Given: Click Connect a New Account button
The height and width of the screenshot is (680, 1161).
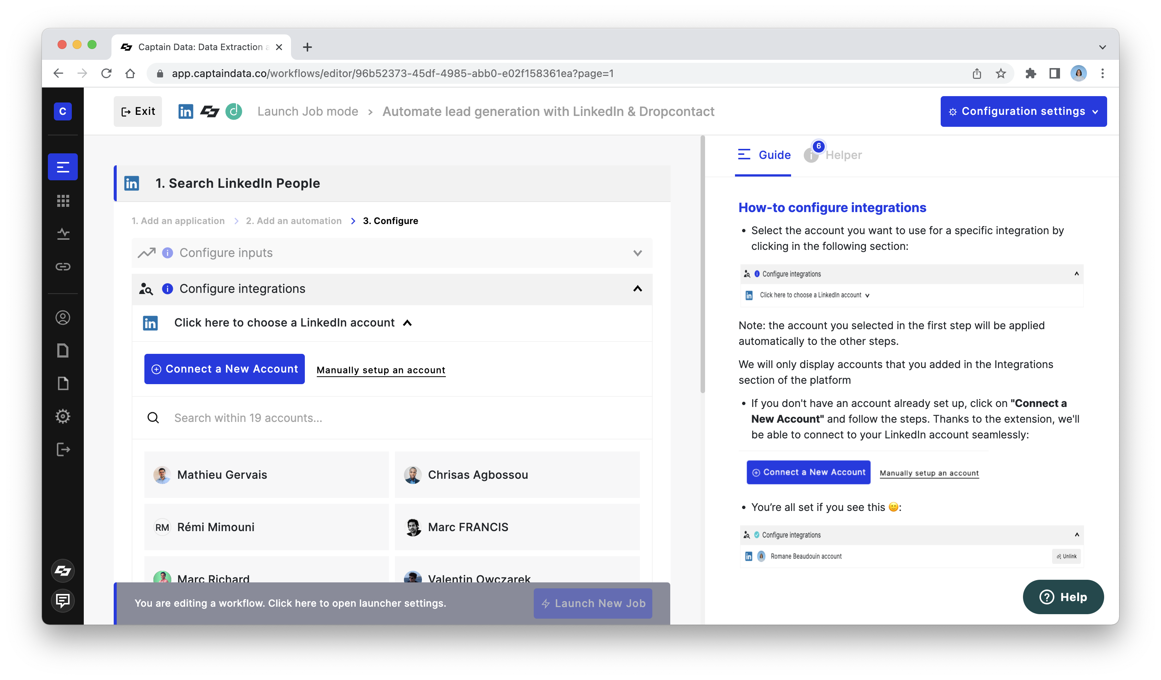Looking at the screenshot, I should (224, 369).
